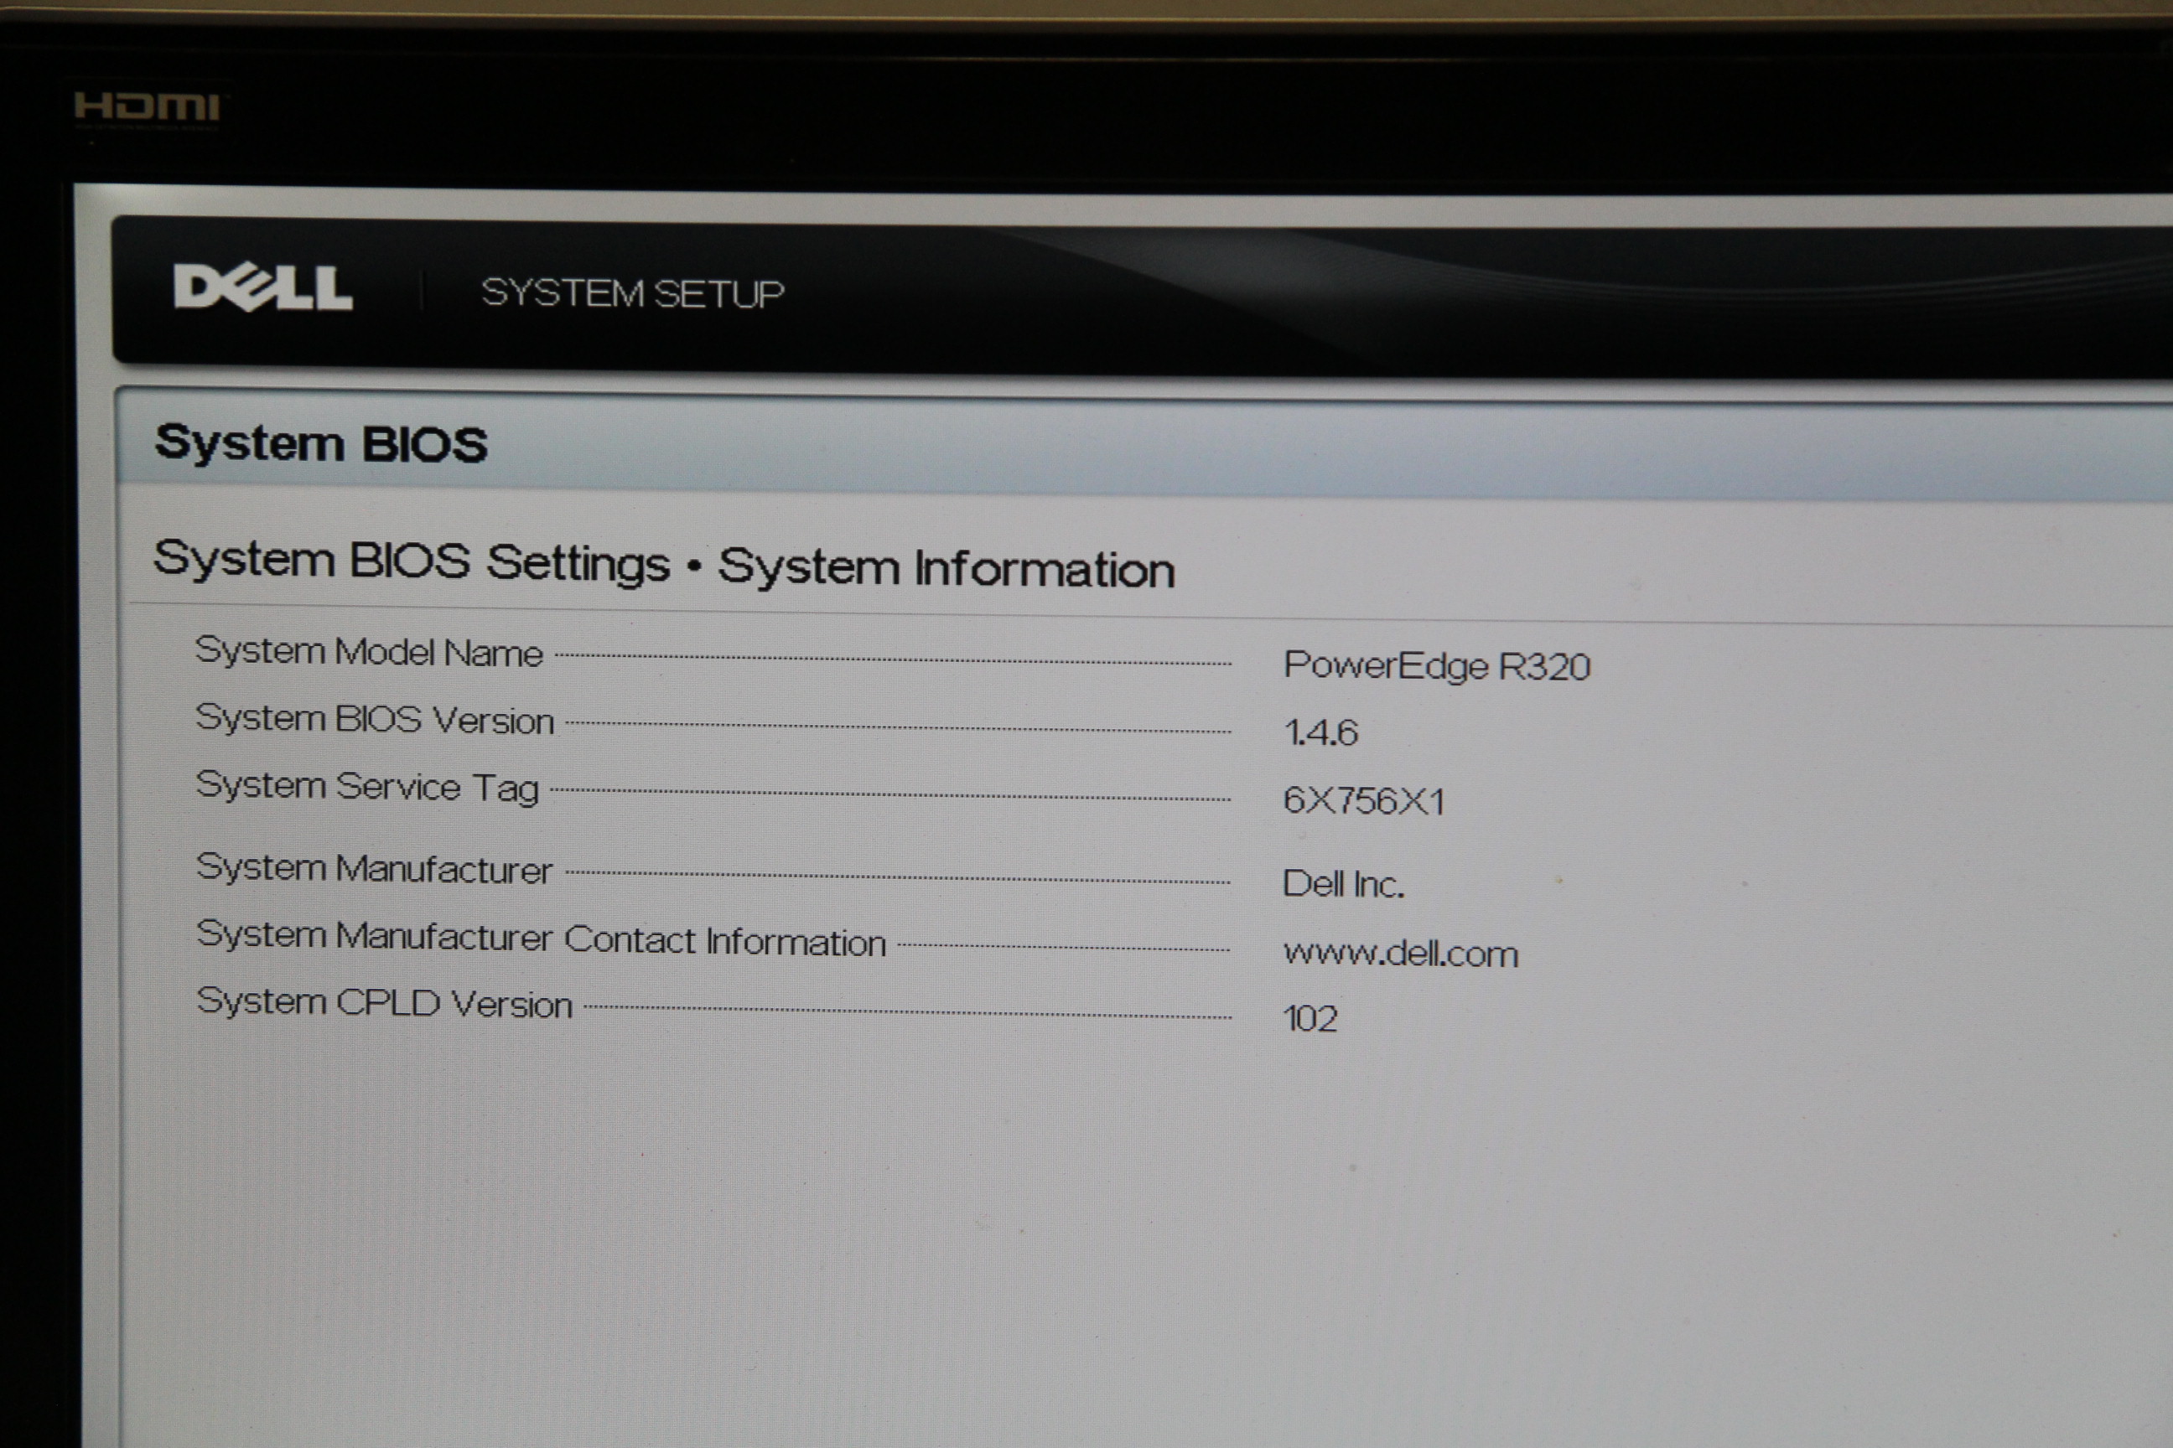Select the System BIOS Version label
The height and width of the screenshot is (1448, 2173).
pos(374,719)
